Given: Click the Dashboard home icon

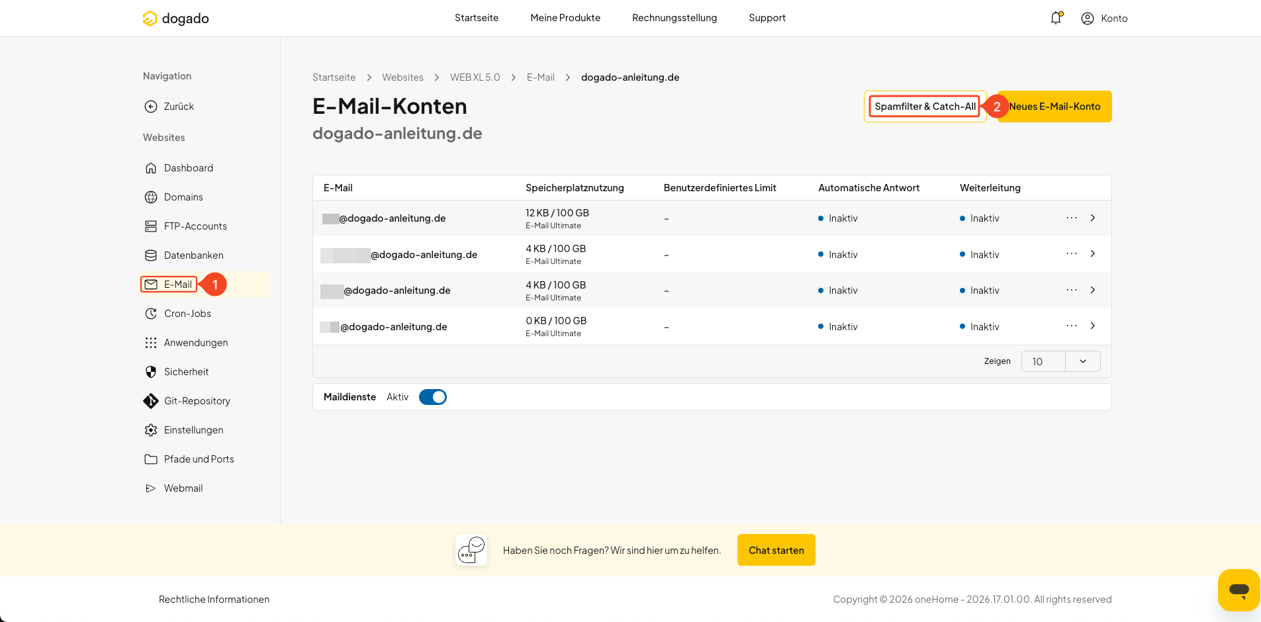Looking at the screenshot, I should coord(151,168).
